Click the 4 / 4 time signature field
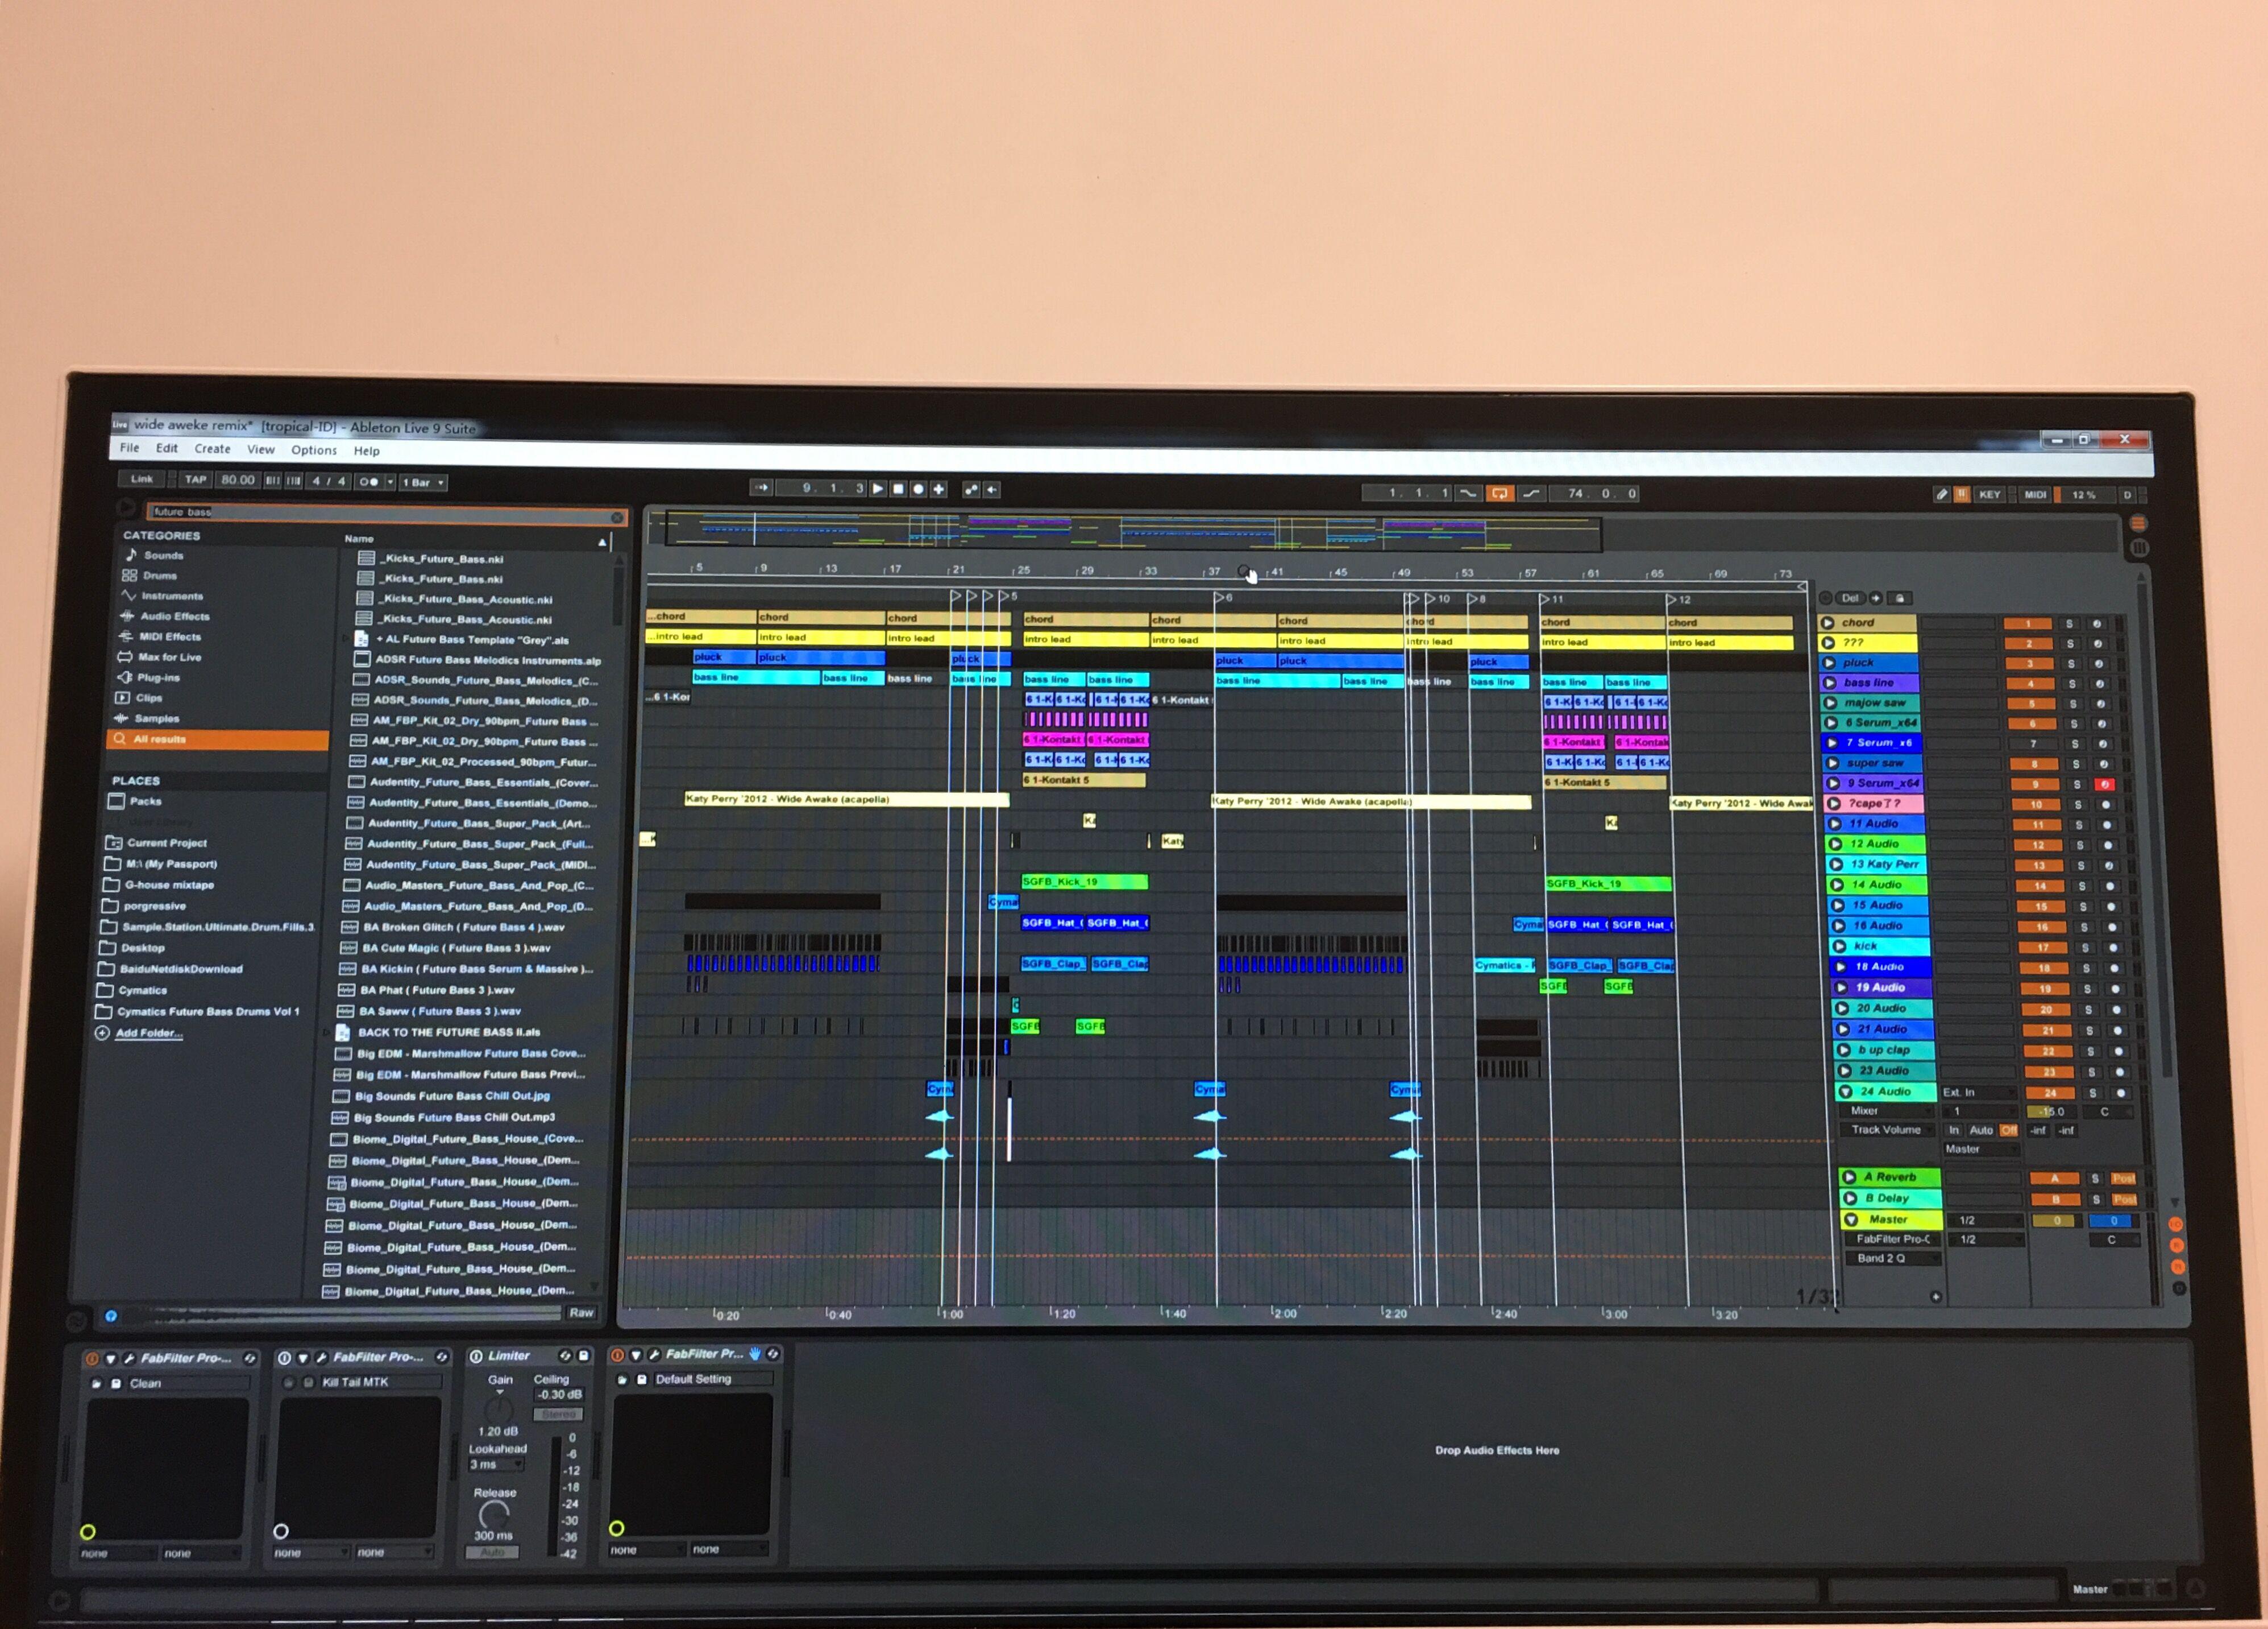This screenshot has height=1629, width=2268. click(328, 481)
